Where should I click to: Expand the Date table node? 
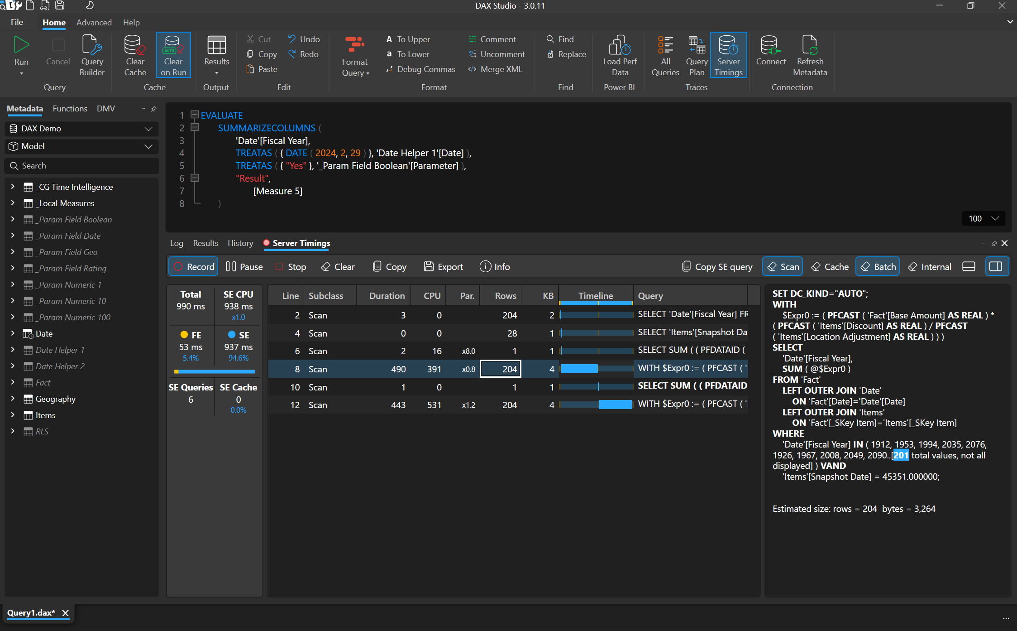13,333
